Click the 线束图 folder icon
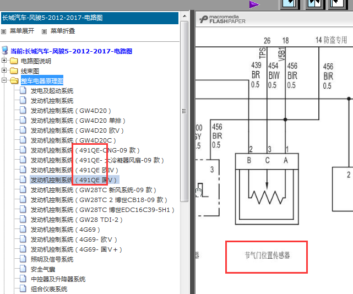The width and height of the screenshot is (353, 294). point(14,70)
